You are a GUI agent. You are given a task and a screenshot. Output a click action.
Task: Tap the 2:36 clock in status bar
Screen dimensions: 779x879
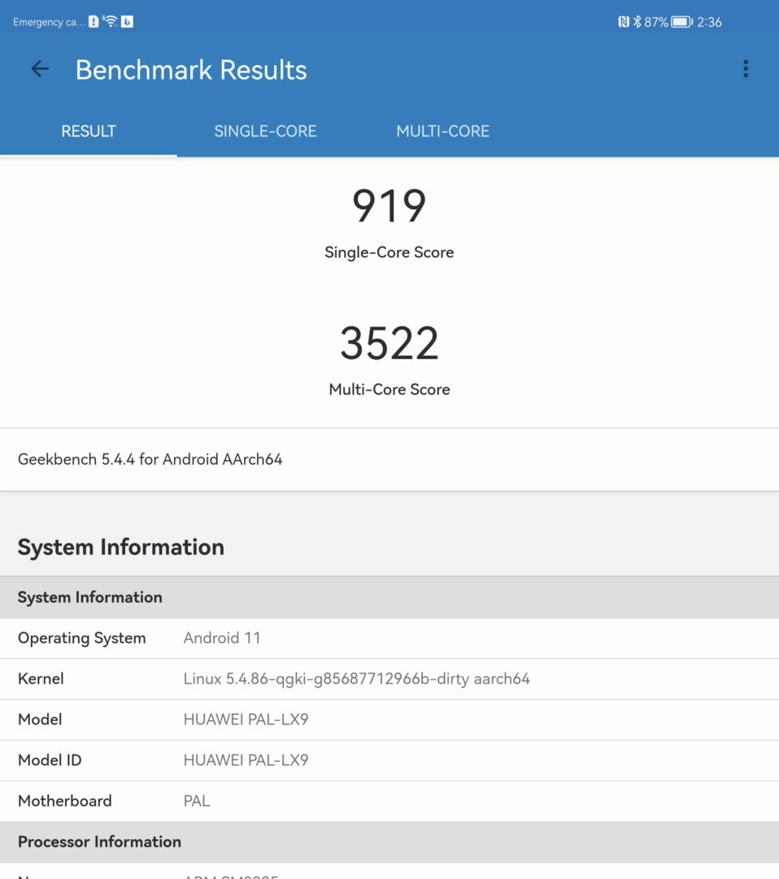pyautogui.click(x=709, y=22)
